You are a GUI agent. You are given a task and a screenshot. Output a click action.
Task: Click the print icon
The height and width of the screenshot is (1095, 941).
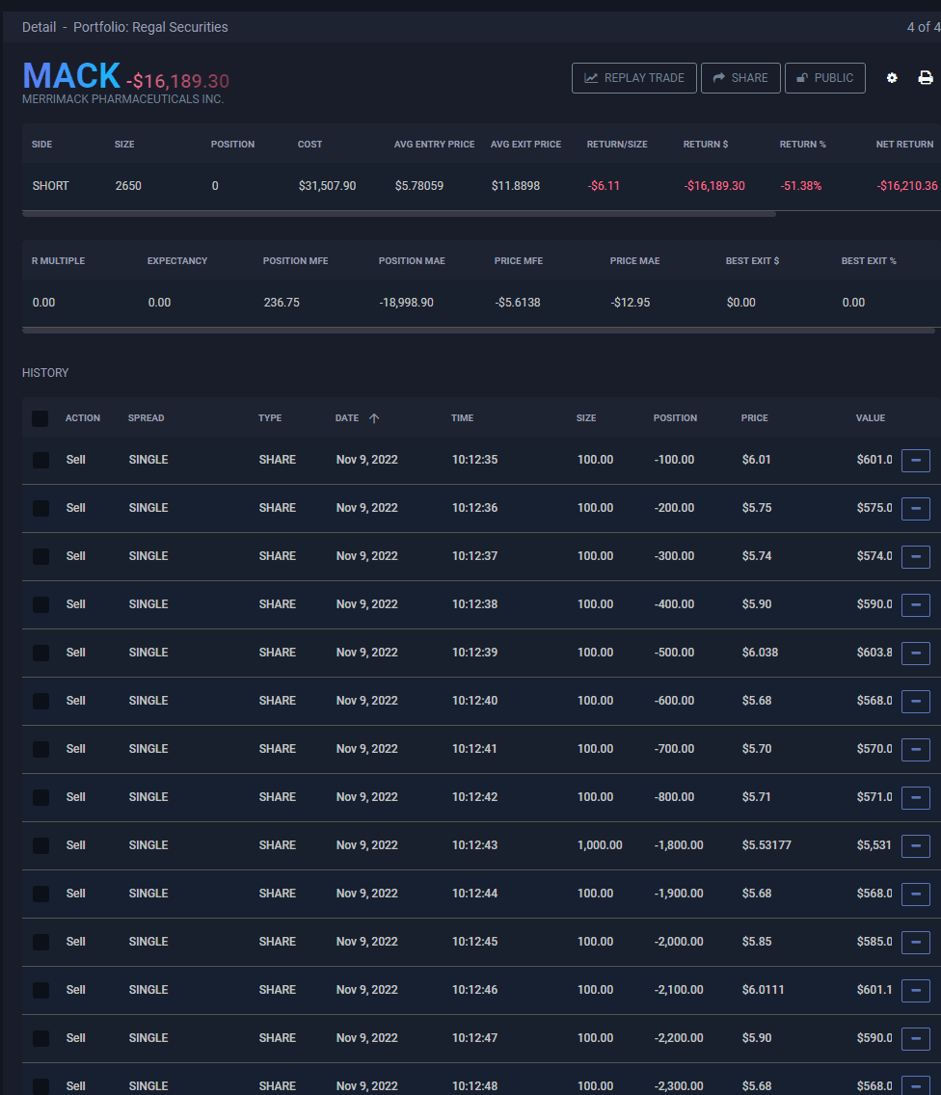pyautogui.click(x=925, y=78)
